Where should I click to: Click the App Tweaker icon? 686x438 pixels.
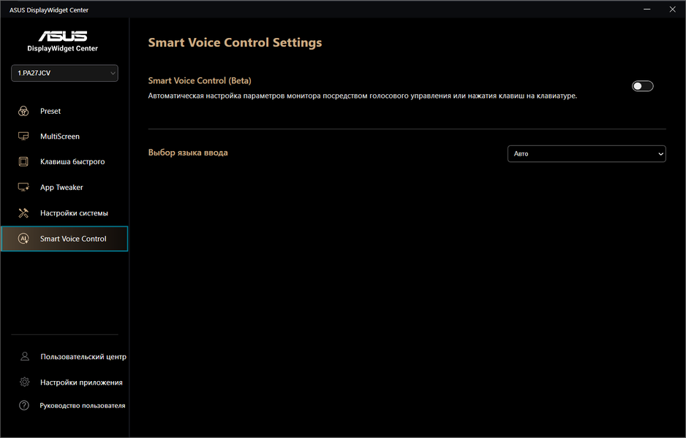pyautogui.click(x=23, y=188)
